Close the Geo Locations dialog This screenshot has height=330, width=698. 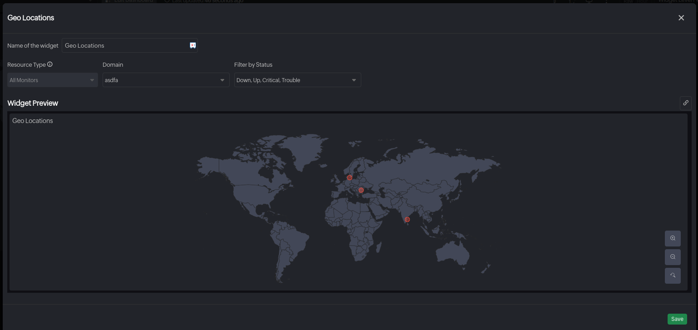click(x=681, y=18)
